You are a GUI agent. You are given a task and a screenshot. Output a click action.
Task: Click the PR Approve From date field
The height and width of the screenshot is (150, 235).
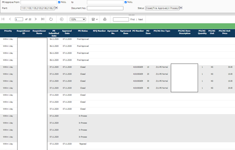pyautogui.click(x=39, y=2)
